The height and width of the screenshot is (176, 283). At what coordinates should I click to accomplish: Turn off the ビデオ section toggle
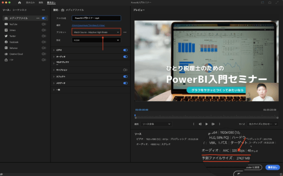[125, 50]
